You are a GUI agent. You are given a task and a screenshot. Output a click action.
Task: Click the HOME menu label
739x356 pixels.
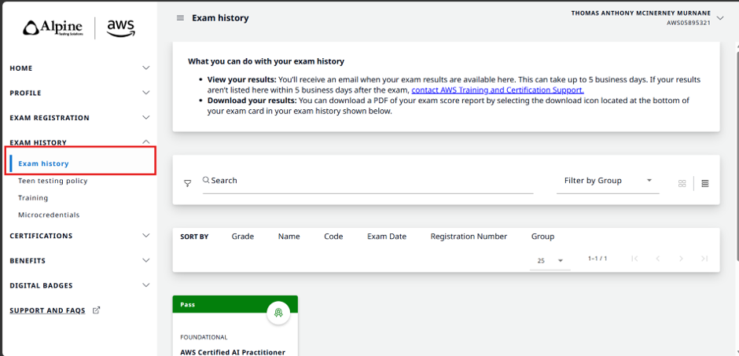tap(21, 68)
